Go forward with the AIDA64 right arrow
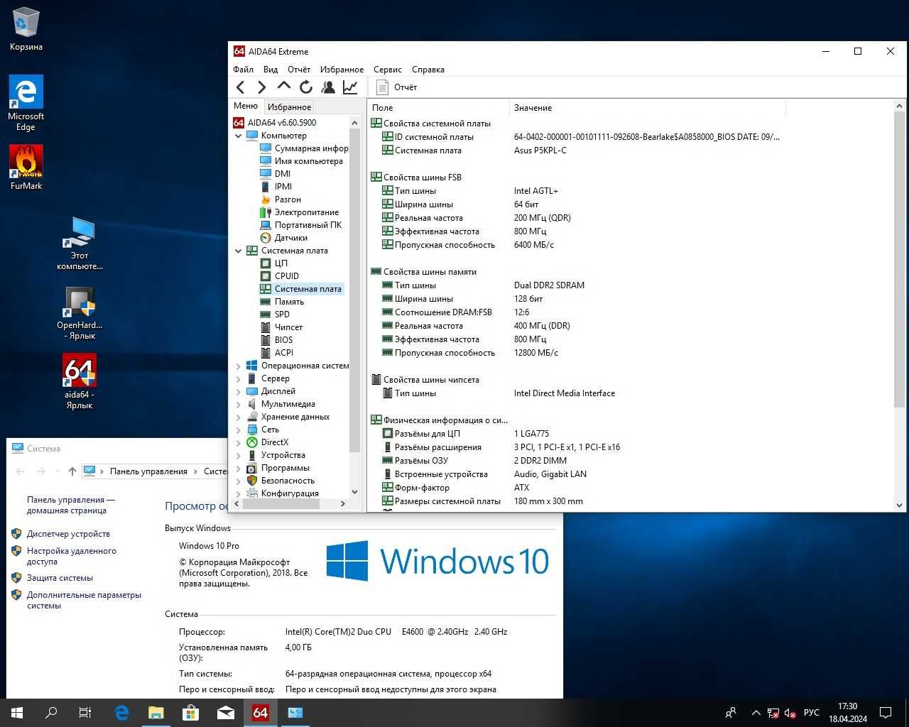This screenshot has width=909, height=727. 262,87
